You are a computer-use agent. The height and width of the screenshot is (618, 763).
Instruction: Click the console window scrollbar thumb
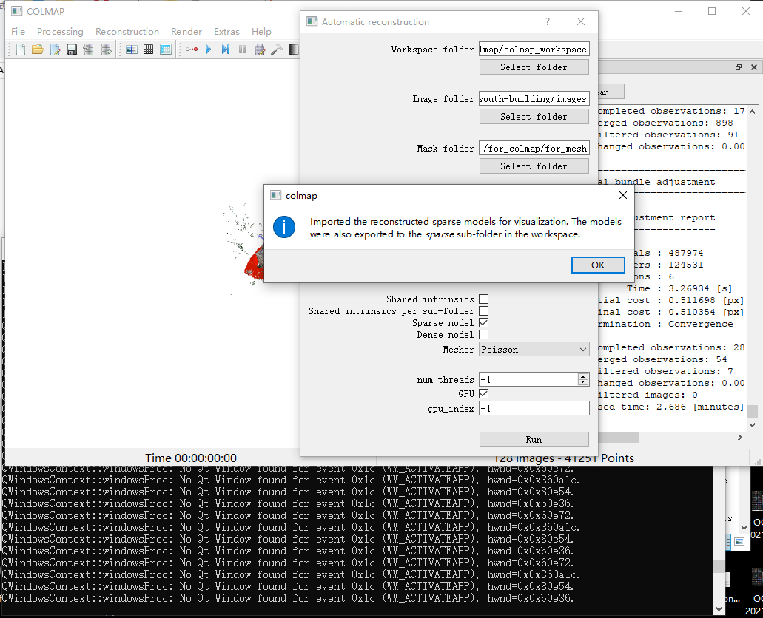coord(719,566)
